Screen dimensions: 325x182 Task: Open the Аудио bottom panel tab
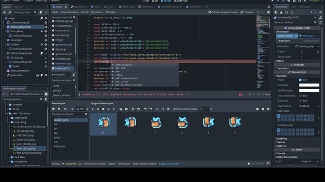pos(112,164)
